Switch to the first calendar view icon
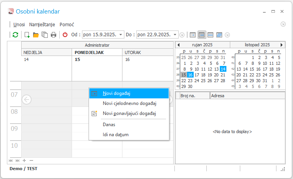Image resolution: width=293 pixels, height=179 pixels. 193,35
